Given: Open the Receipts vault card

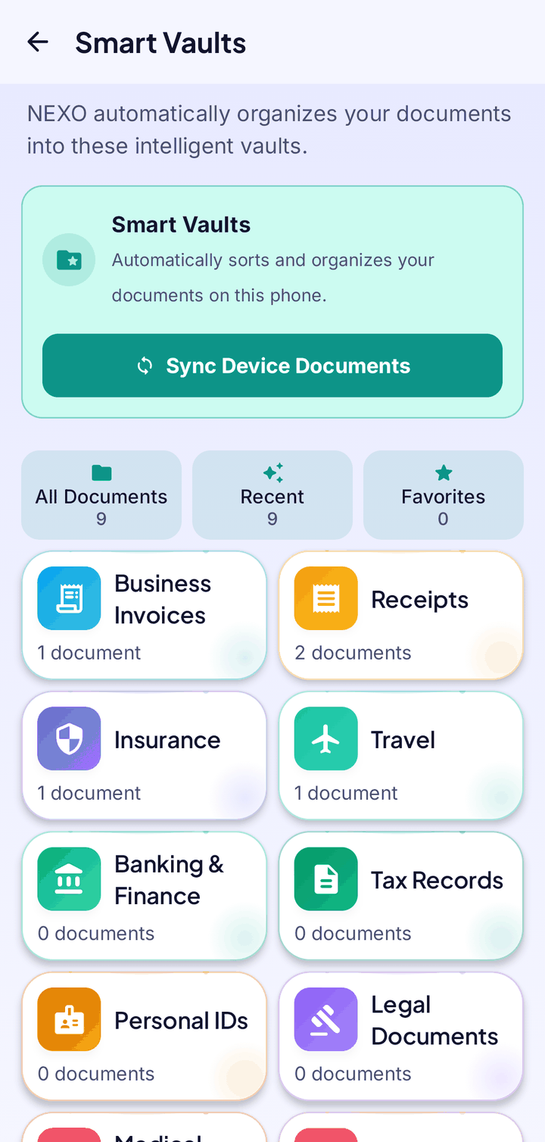Looking at the screenshot, I should pos(401,616).
